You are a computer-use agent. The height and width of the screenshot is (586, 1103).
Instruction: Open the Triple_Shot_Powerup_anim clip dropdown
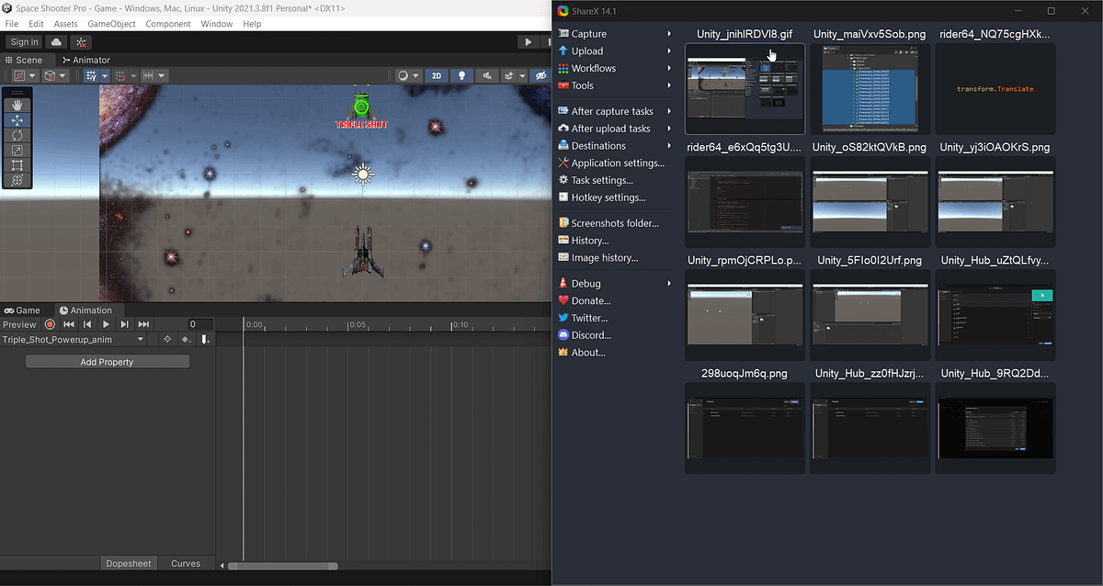[x=140, y=339]
